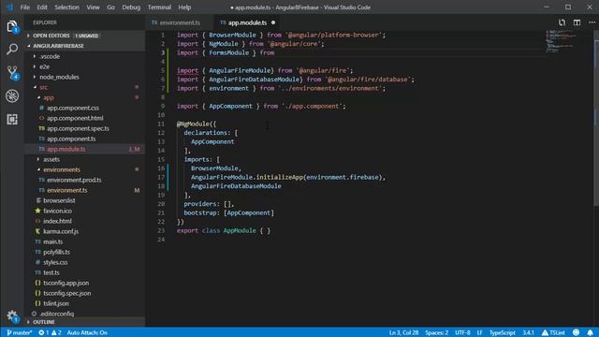The width and height of the screenshot is (599, 337).
Task: Select app.module.ts in the explorer tree
Action: click(85, 149)
